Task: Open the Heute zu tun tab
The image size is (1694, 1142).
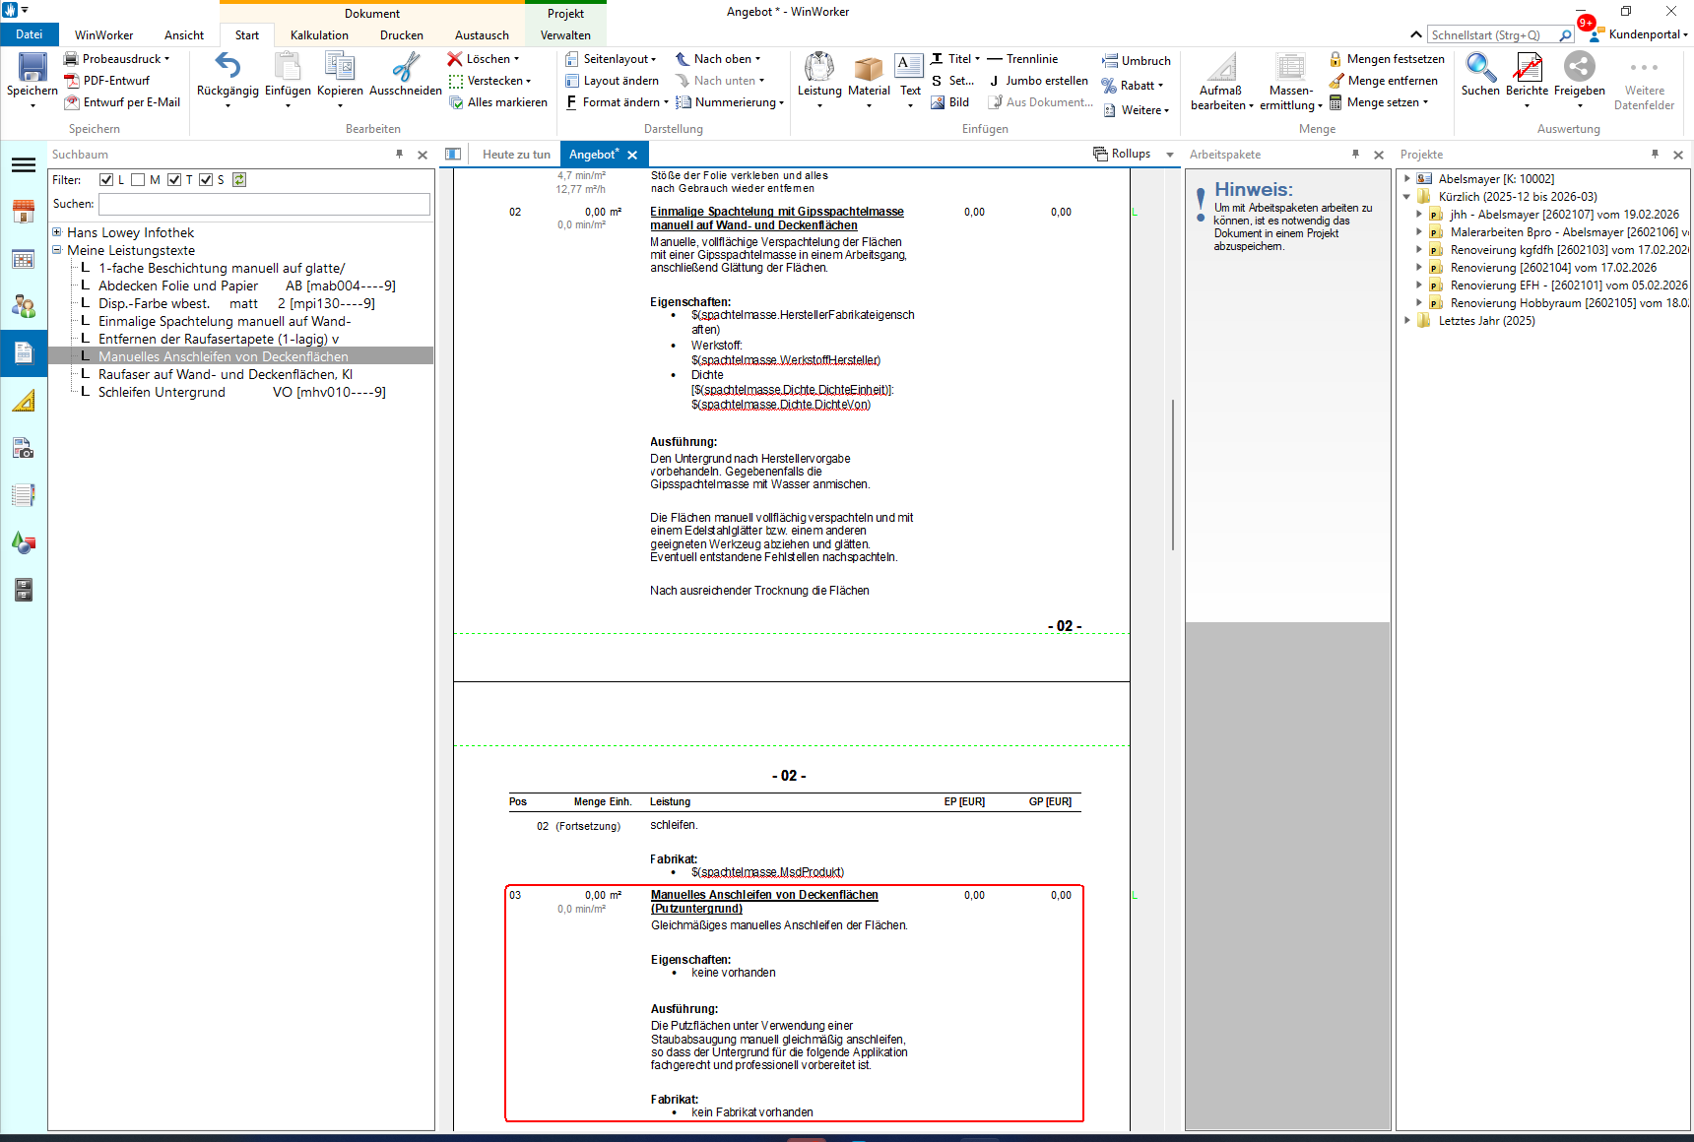Action: (x=516, y=155)
